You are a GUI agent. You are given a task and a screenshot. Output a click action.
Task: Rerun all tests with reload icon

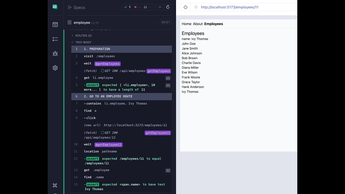point(168,7)
